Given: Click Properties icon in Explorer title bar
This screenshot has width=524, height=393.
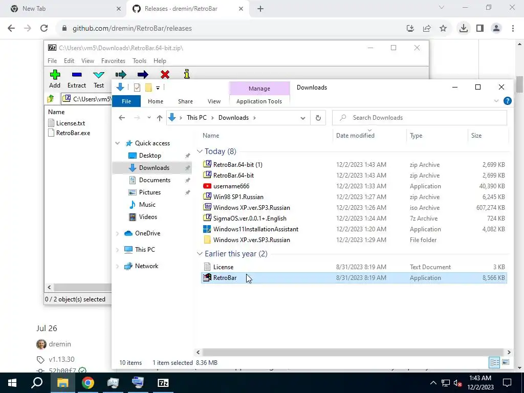Looking at the screenshot, I should tap(137, 88).
